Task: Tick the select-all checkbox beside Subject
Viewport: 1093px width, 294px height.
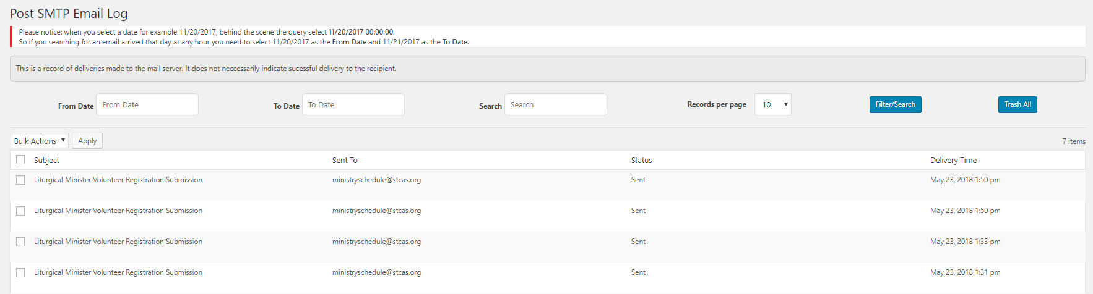Action: tap(20, 160)
